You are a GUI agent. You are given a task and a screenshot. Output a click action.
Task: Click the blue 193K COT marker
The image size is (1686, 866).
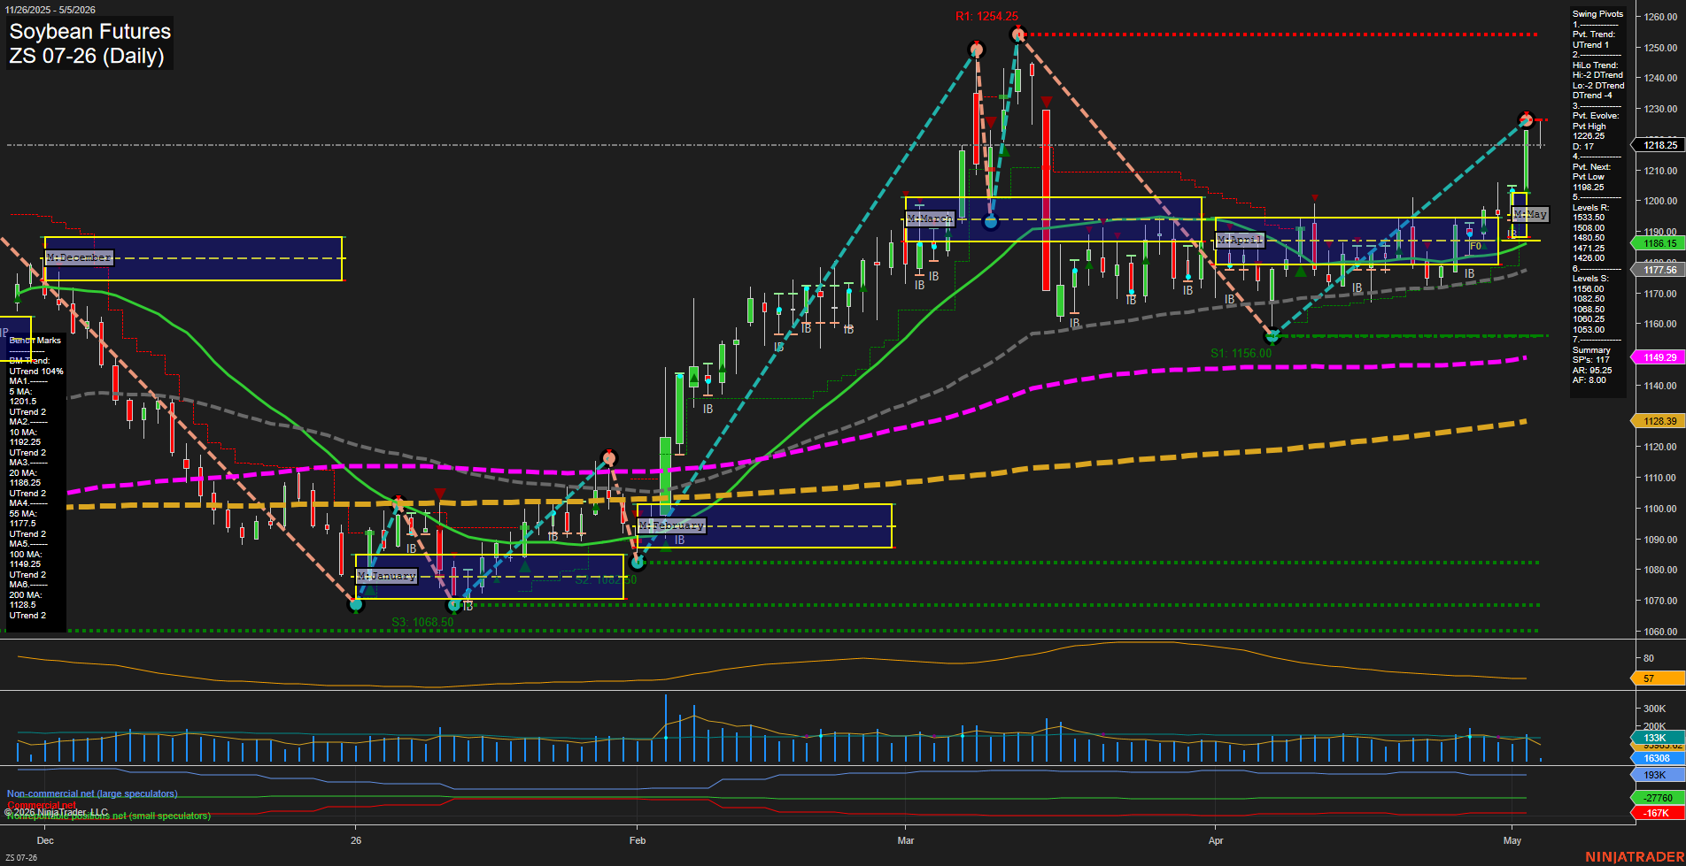pos(1658,775)
